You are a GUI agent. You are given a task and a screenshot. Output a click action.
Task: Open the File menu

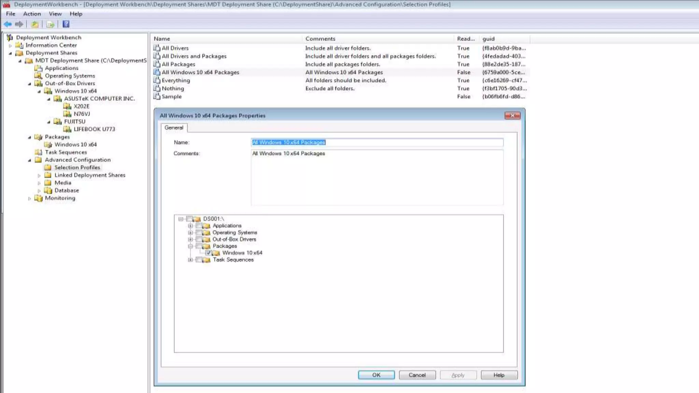11,14
